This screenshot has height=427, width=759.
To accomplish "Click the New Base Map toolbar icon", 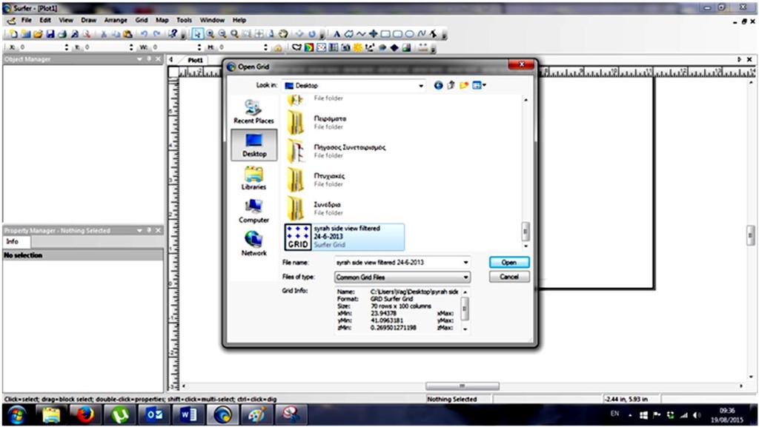I will (x=296, y=47).
